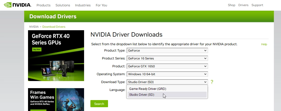
Task: Click the NVIDIA breadcrumb link
Action: coord(34,27)
